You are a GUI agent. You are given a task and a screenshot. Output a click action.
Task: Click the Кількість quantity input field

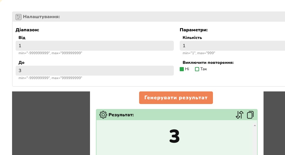point(232,46)
